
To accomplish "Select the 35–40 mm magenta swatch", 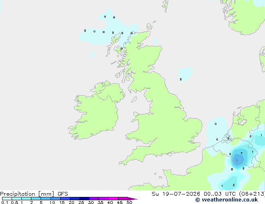I will click(x=104, y=199).
